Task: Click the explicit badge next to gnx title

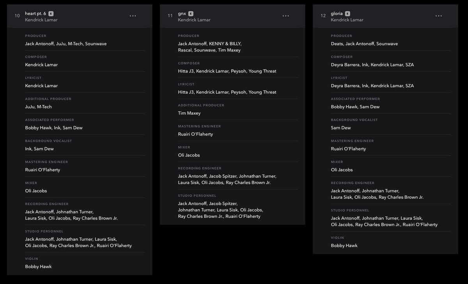Action: click(x=191, y=14)
